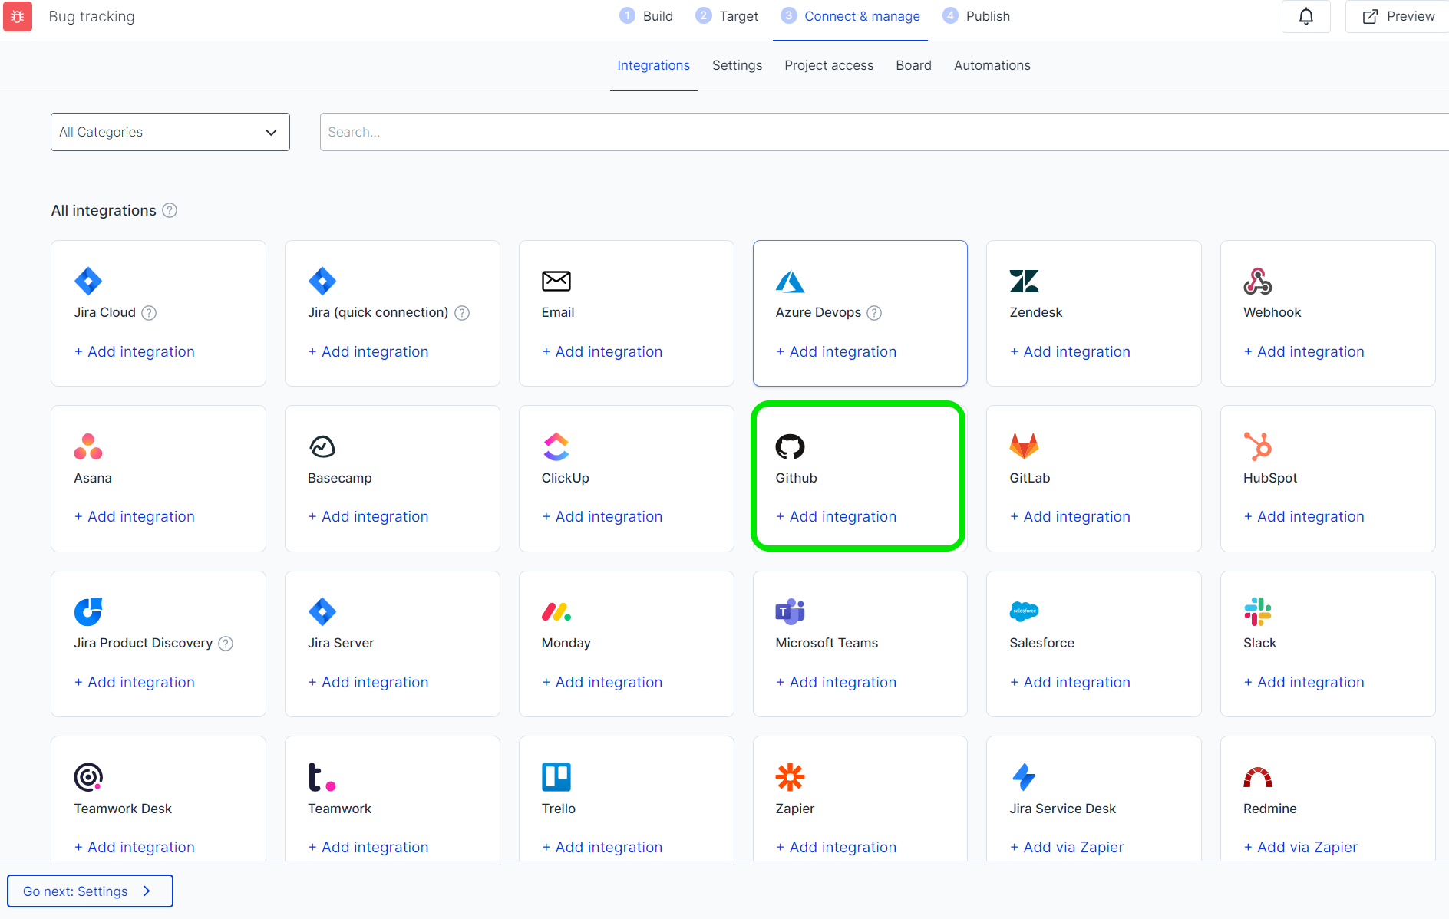Click Go next: Settings button
This screenshot has width=1449, height=919.
(90, 891)
